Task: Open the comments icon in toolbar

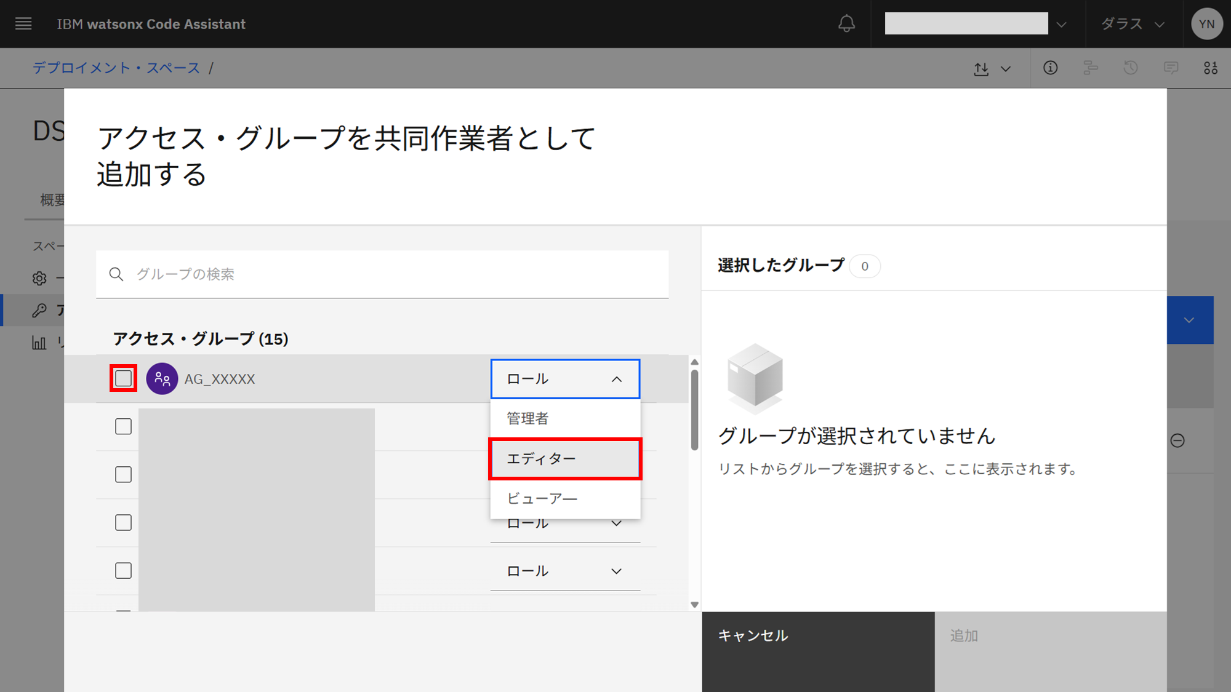Action: (x=1171, y=68)
